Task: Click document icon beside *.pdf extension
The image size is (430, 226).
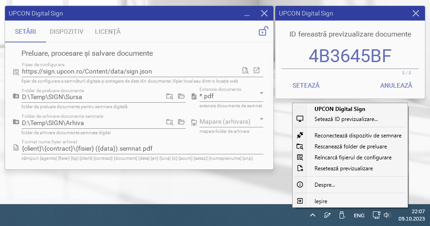Action: (x=194, y=96)
